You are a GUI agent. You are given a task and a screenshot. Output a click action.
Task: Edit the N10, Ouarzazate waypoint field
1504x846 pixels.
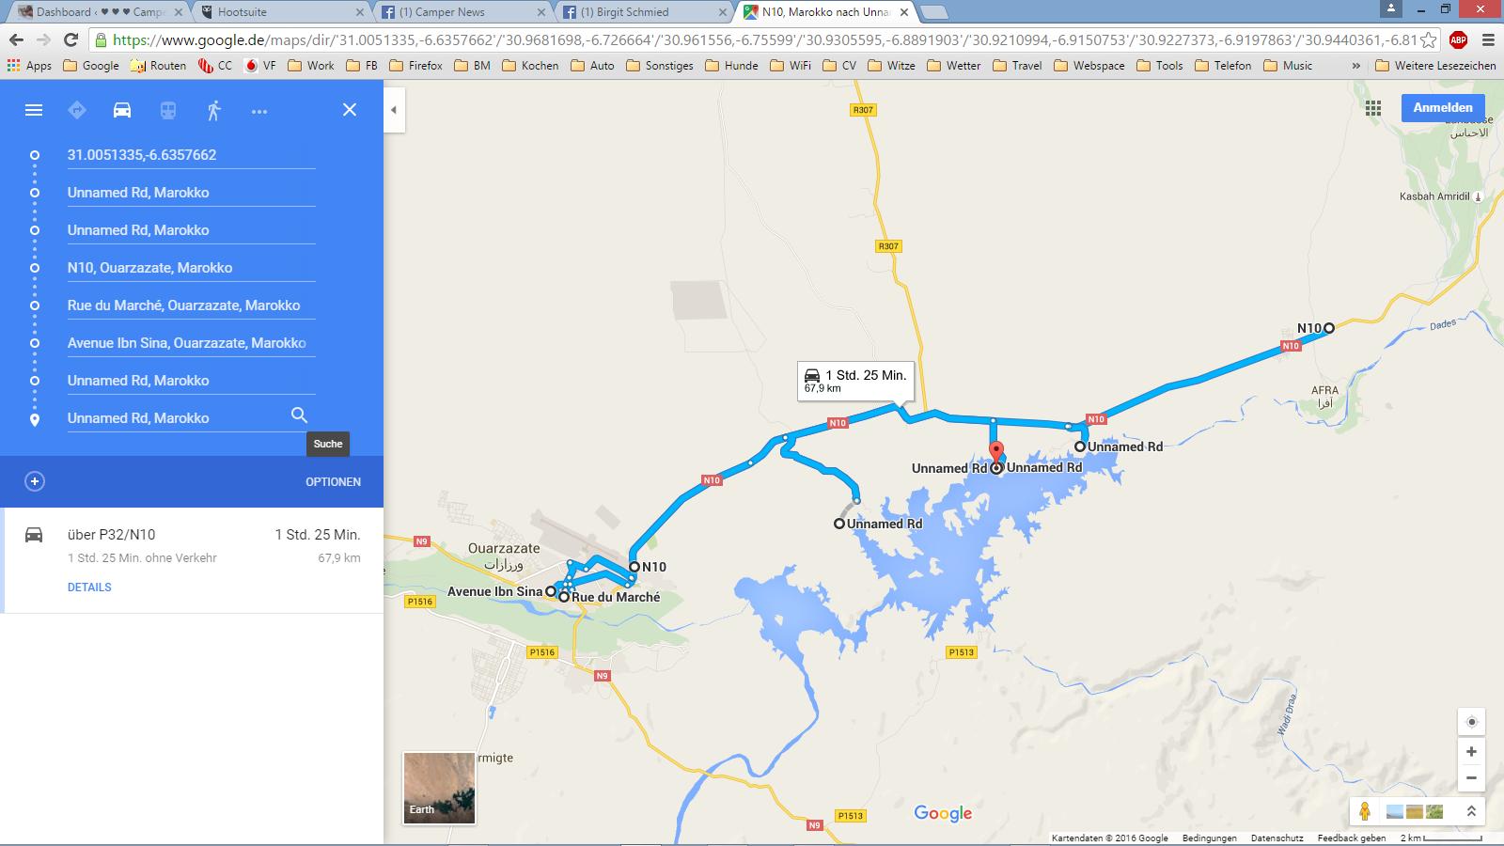(191, 268)
